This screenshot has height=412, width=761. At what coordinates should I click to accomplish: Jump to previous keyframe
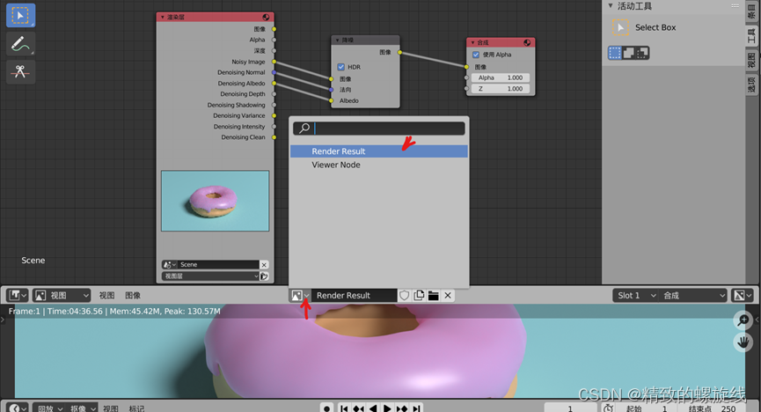point(359,408)
